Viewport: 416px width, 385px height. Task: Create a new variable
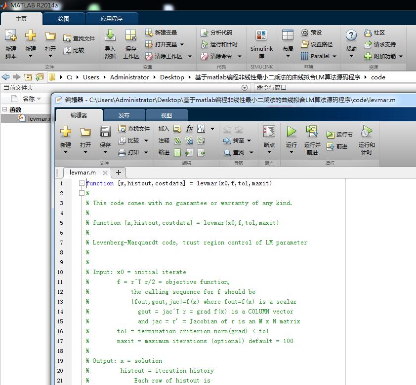tap(161, 33)
